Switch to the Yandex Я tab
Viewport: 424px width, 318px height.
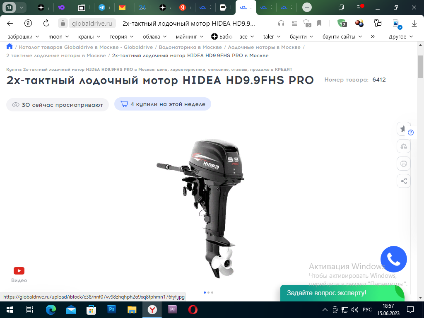pos(183,7)
